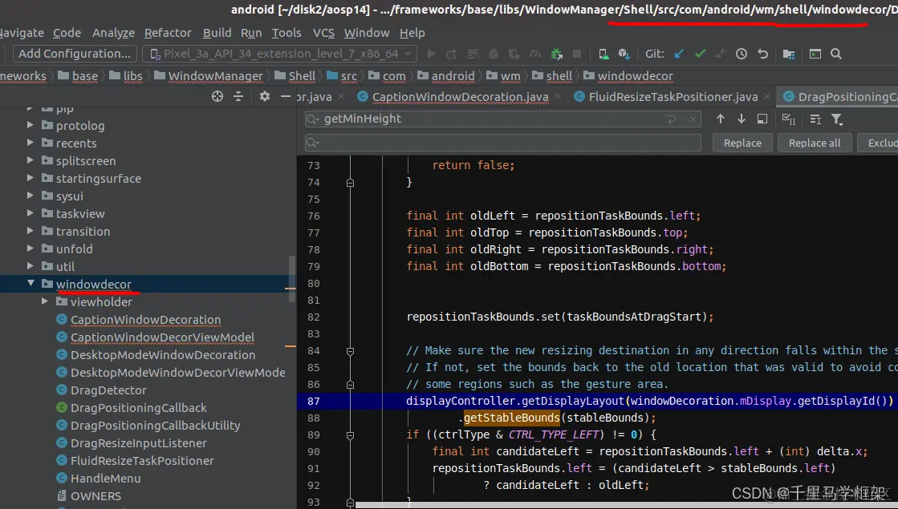Click the Shell breadcrumb
Image resolution: width=898 pixels, height=509 pixels.
tap(302, 76)
